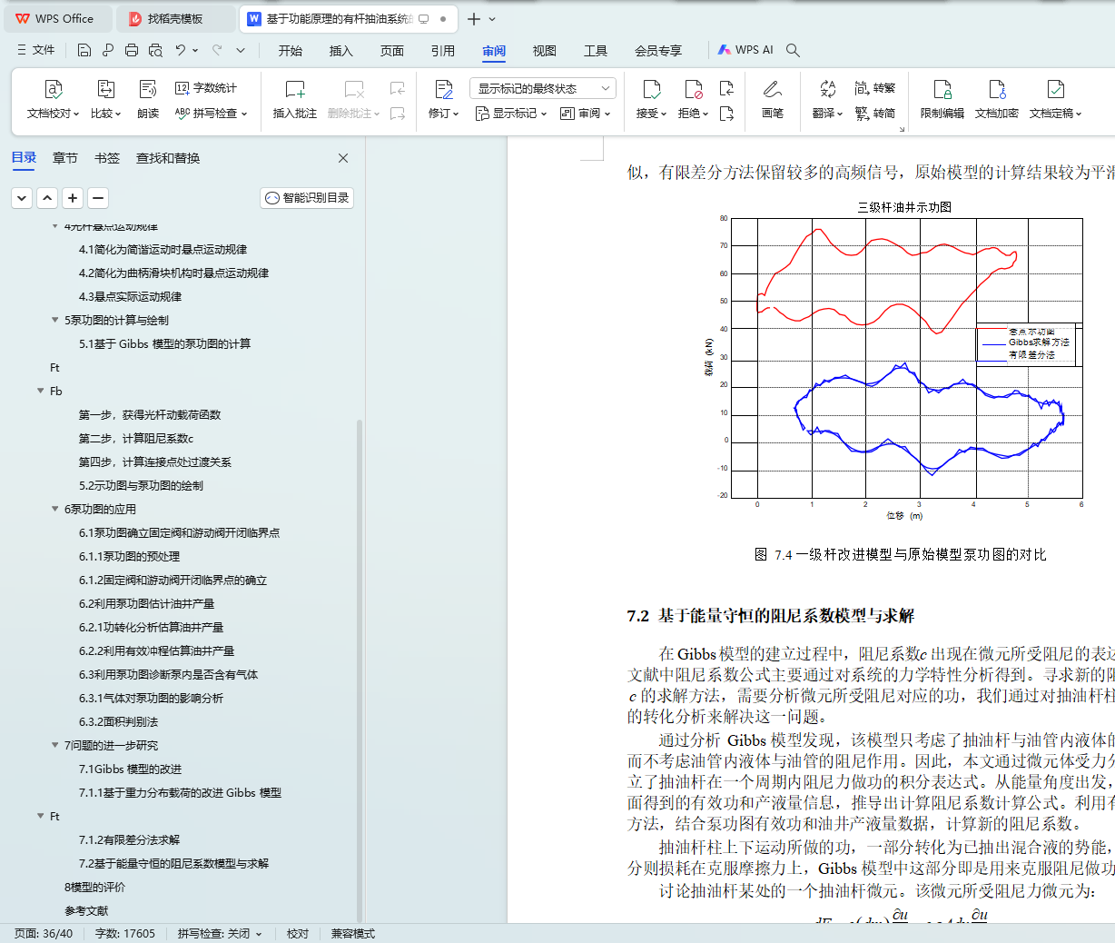1115x943 pixels.
Task: Convert text to traditional Chinese
Action: pyautogui.click(x=875, y=88)
